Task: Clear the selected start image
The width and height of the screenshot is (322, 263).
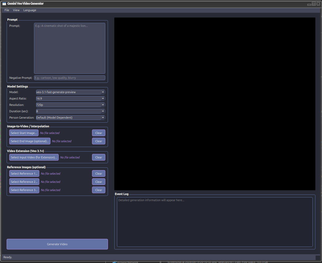Action: (99, 133)
